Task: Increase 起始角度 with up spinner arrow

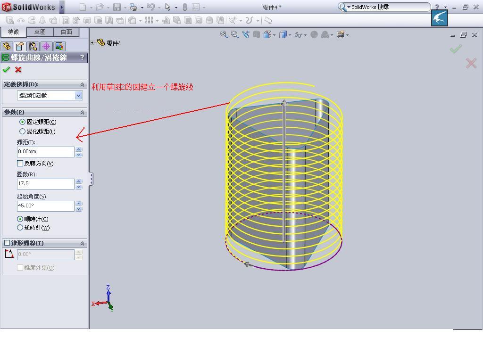Action: [x=79, y=203]
